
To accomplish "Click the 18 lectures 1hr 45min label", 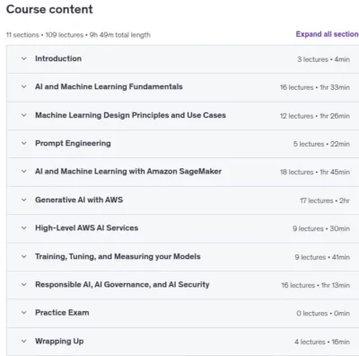I will coord(315,172).
